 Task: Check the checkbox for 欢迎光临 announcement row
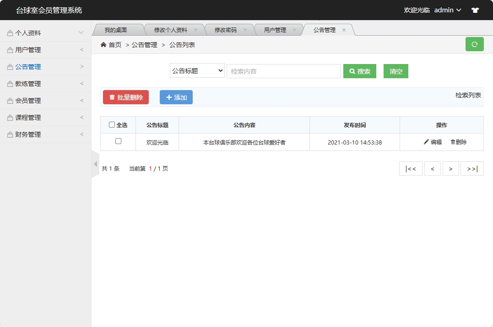[x=118, y=142]
